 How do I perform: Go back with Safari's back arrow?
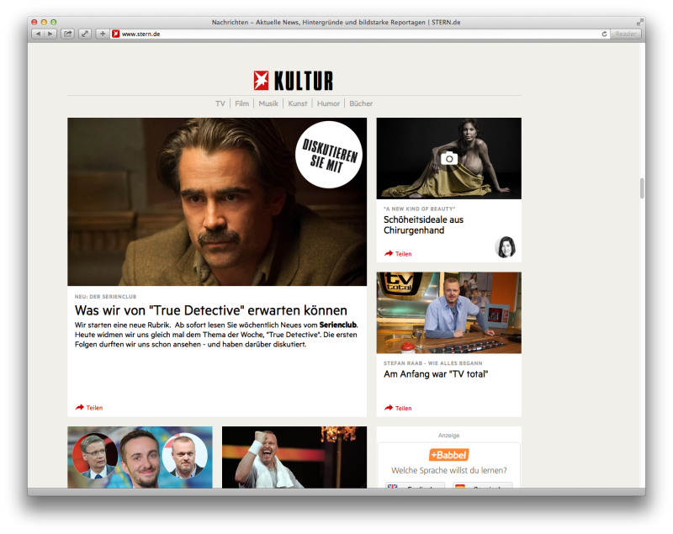[38, 34]
